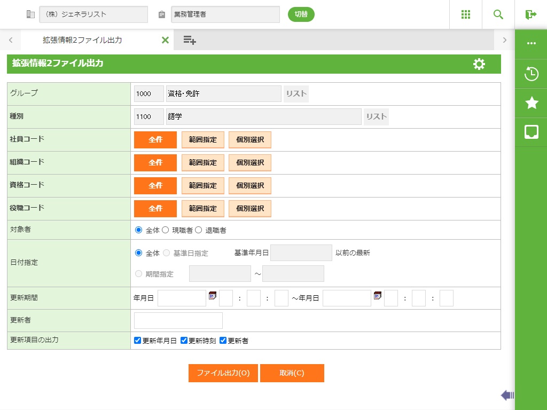Open calendar picker for update period start
The image size is (547, 410).
pos(212,296)
